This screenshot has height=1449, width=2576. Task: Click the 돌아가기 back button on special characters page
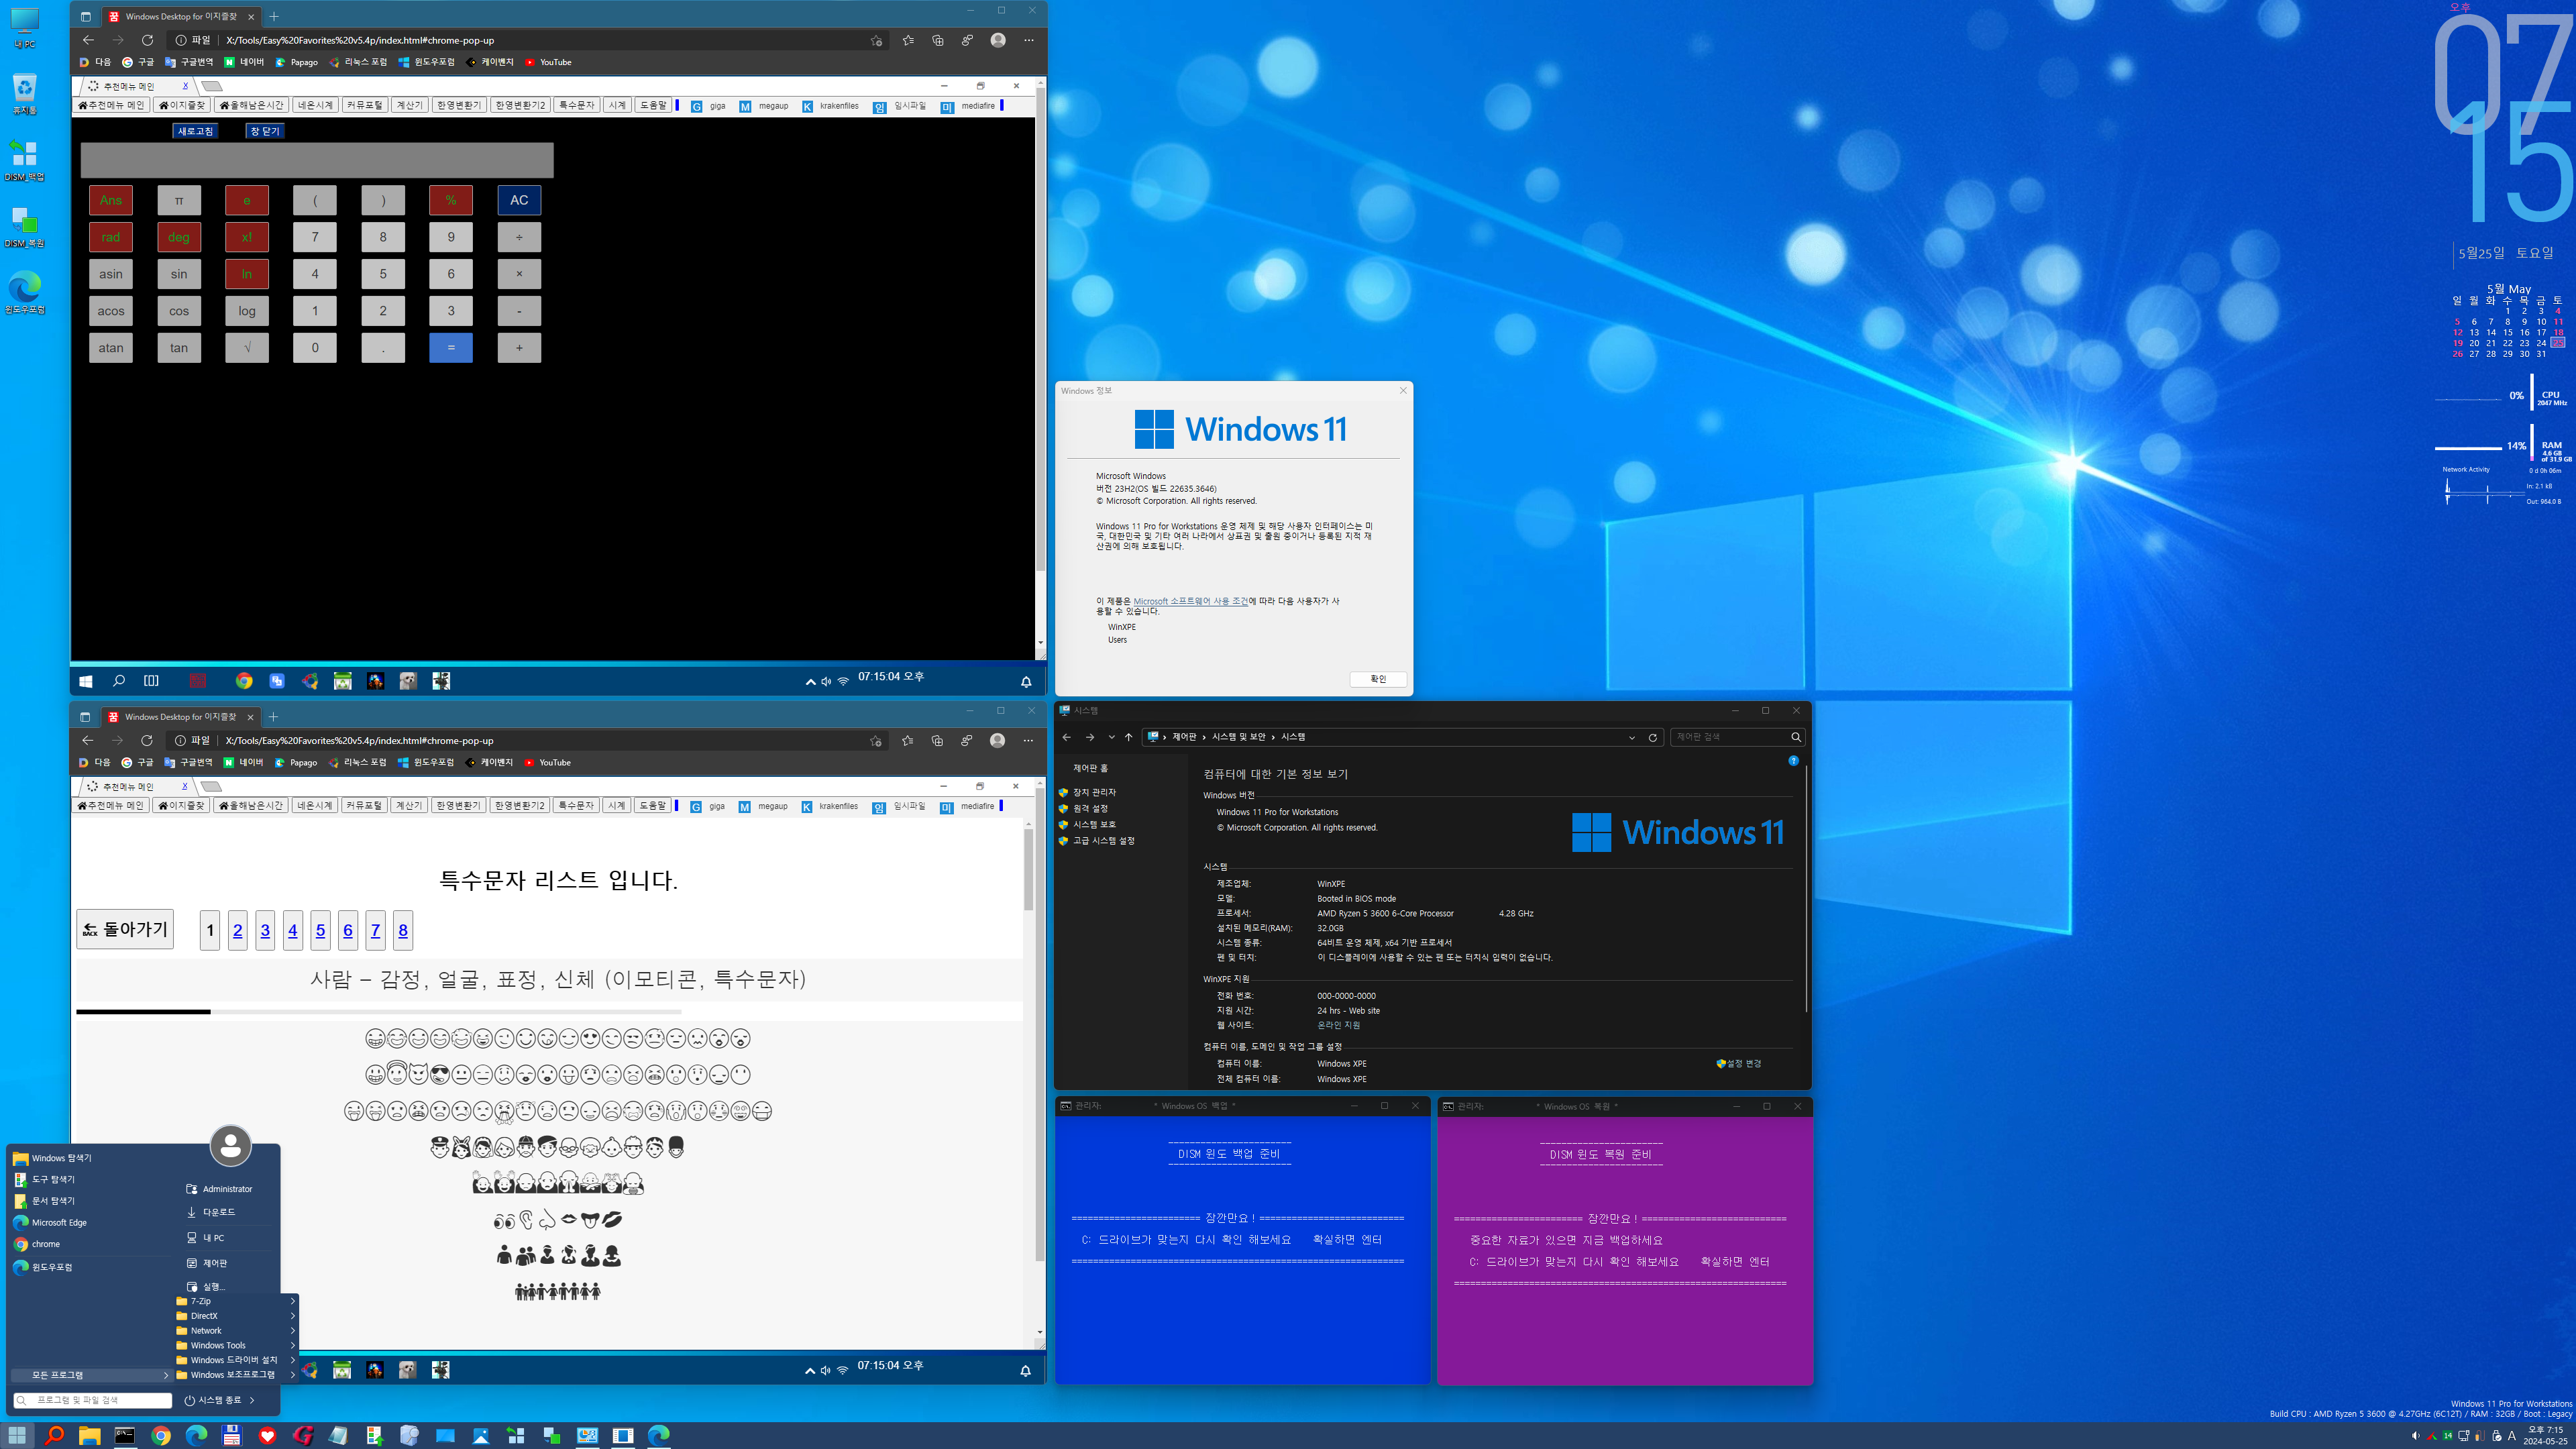pyautogui.click(x=125, y=929)
